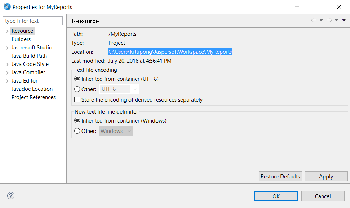Select the Other text encoding radio button
This screenshot has width=350, height=208.
tap(77, 89)
